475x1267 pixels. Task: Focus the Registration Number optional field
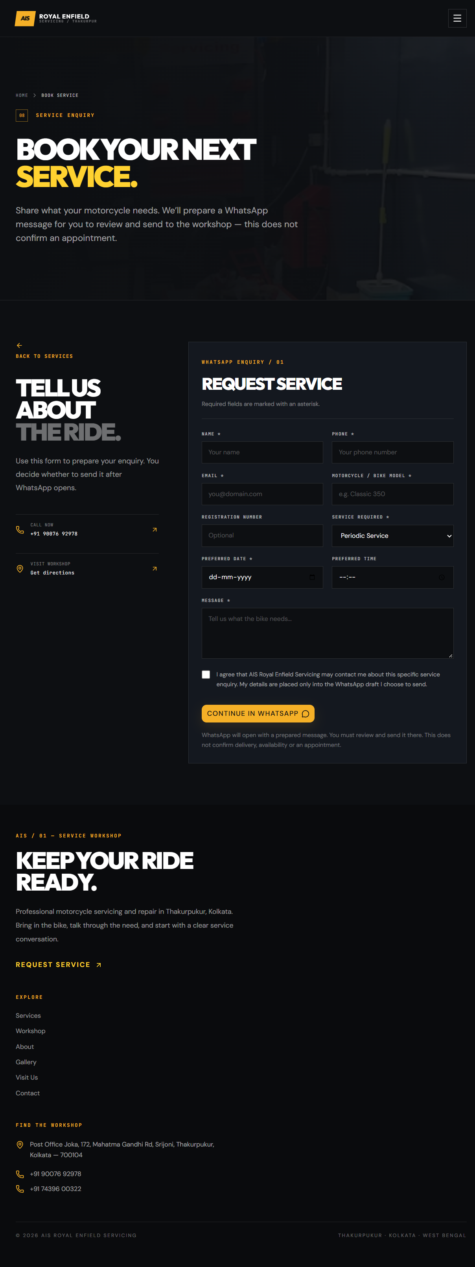262,535
